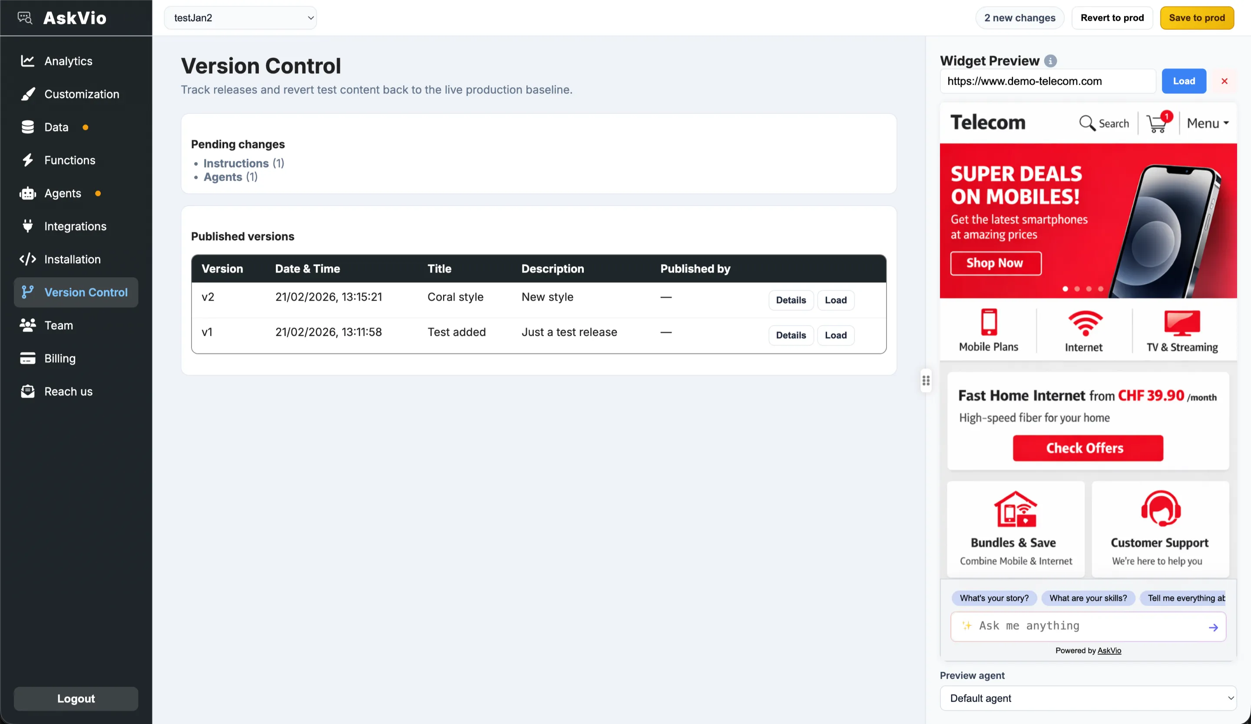The image size is (1251, 724).
Task: Open Details for version v1
Action: tap(791, 335)
